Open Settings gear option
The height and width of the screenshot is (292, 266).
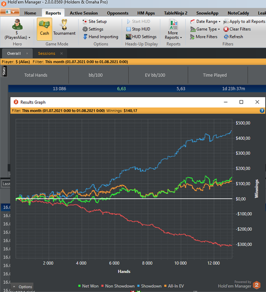coord(93,29)
